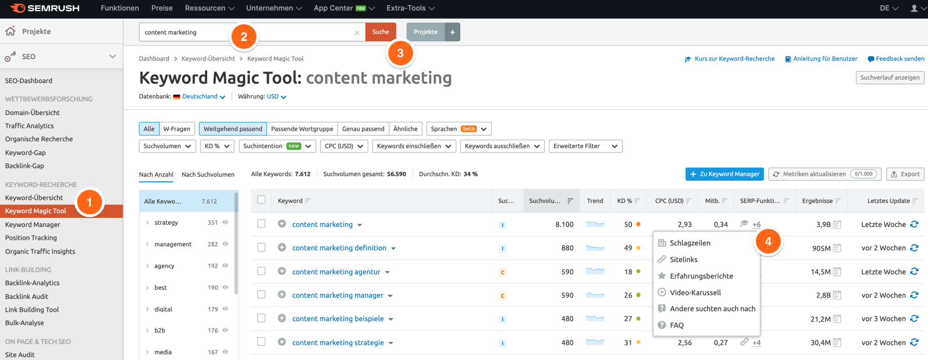Refresh metrics for content marketing agentur row

point(914,271)
